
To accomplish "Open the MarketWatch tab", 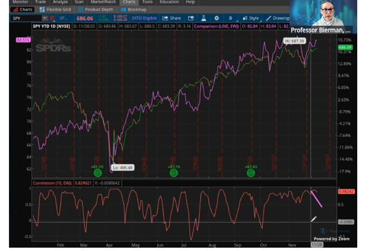I will (103, 2).
